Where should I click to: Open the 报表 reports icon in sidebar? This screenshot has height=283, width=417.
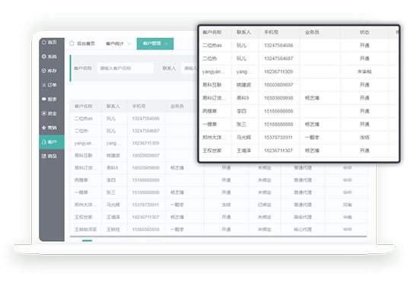(x=44, y=99)
